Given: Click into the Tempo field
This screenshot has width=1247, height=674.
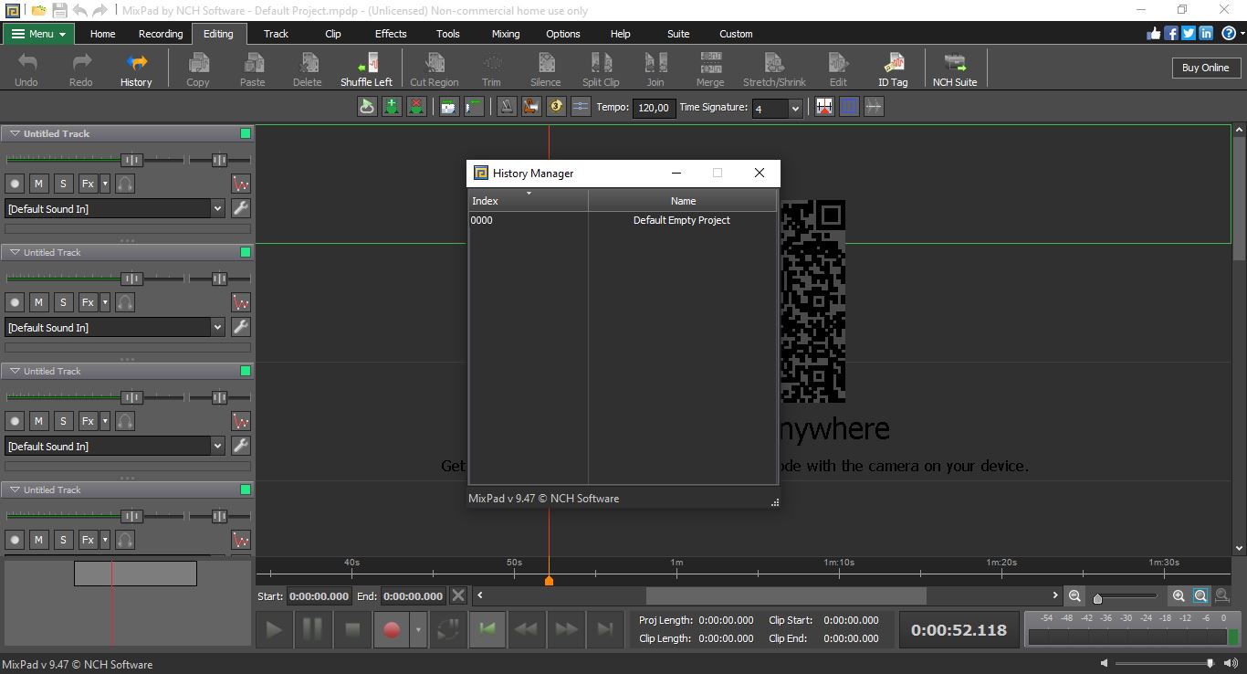Looking at the screenshot, I should (655, 108).
